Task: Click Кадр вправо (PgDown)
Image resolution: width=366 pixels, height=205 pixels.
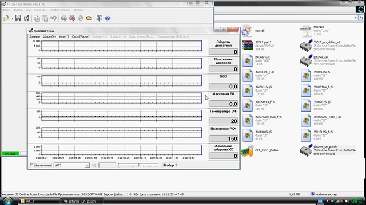Action: click(x=173, y=36)
